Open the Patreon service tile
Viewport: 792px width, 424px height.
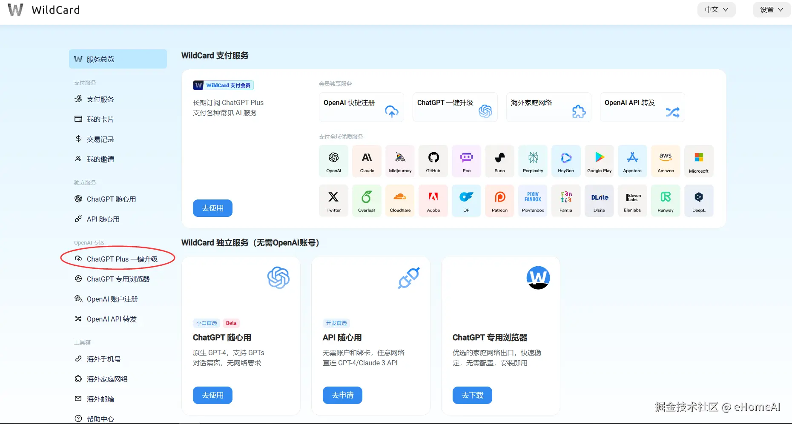[500, 200]
